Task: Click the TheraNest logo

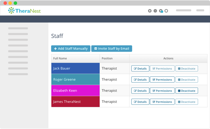Action: click(x=24, y=10)
